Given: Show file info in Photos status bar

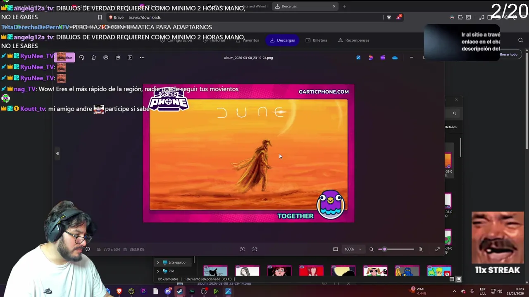Looking at the screenshot, I should 88,249.
